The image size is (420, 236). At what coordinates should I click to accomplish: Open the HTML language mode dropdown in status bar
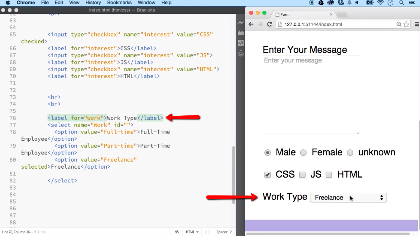point(191,232)
